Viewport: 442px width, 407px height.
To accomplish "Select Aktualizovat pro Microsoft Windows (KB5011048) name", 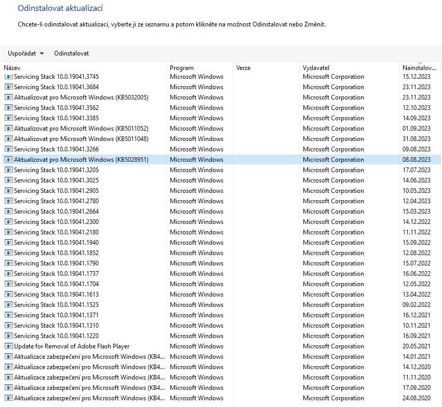I will click(81, 139).
